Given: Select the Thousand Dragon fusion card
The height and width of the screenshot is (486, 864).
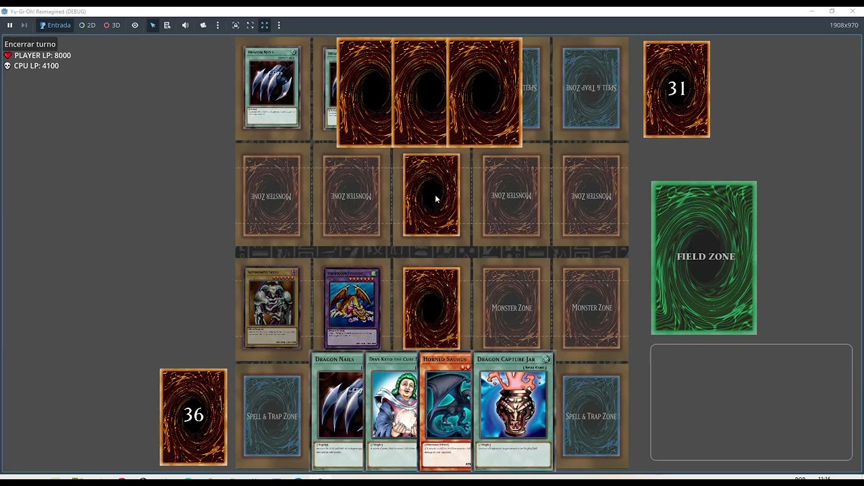Looking at the screenshot, I should (352, 308).
